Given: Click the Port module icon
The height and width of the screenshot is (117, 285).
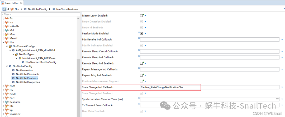Looking at the screenshot, I should [x=7, y=98].
